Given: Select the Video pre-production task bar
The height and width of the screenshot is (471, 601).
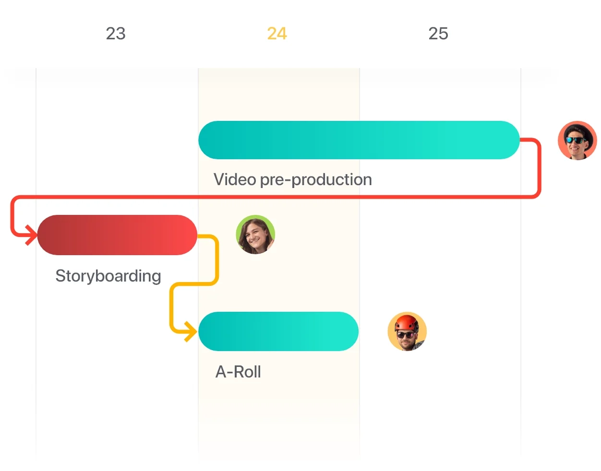Looking at the screenshot, I should pyautogui.click(x=359, y=140).
